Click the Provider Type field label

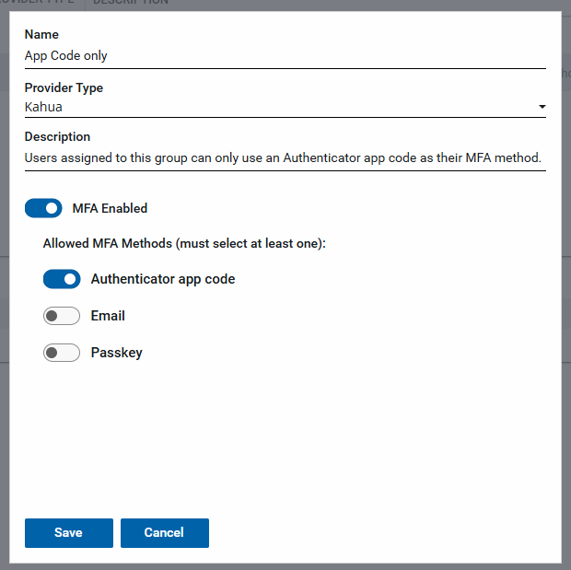click(64, 87)
